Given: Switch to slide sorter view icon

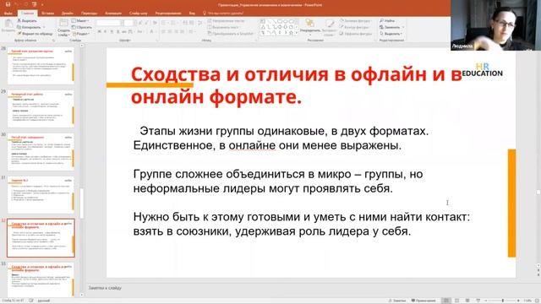Looking at the screenshot, I should 457,301.
